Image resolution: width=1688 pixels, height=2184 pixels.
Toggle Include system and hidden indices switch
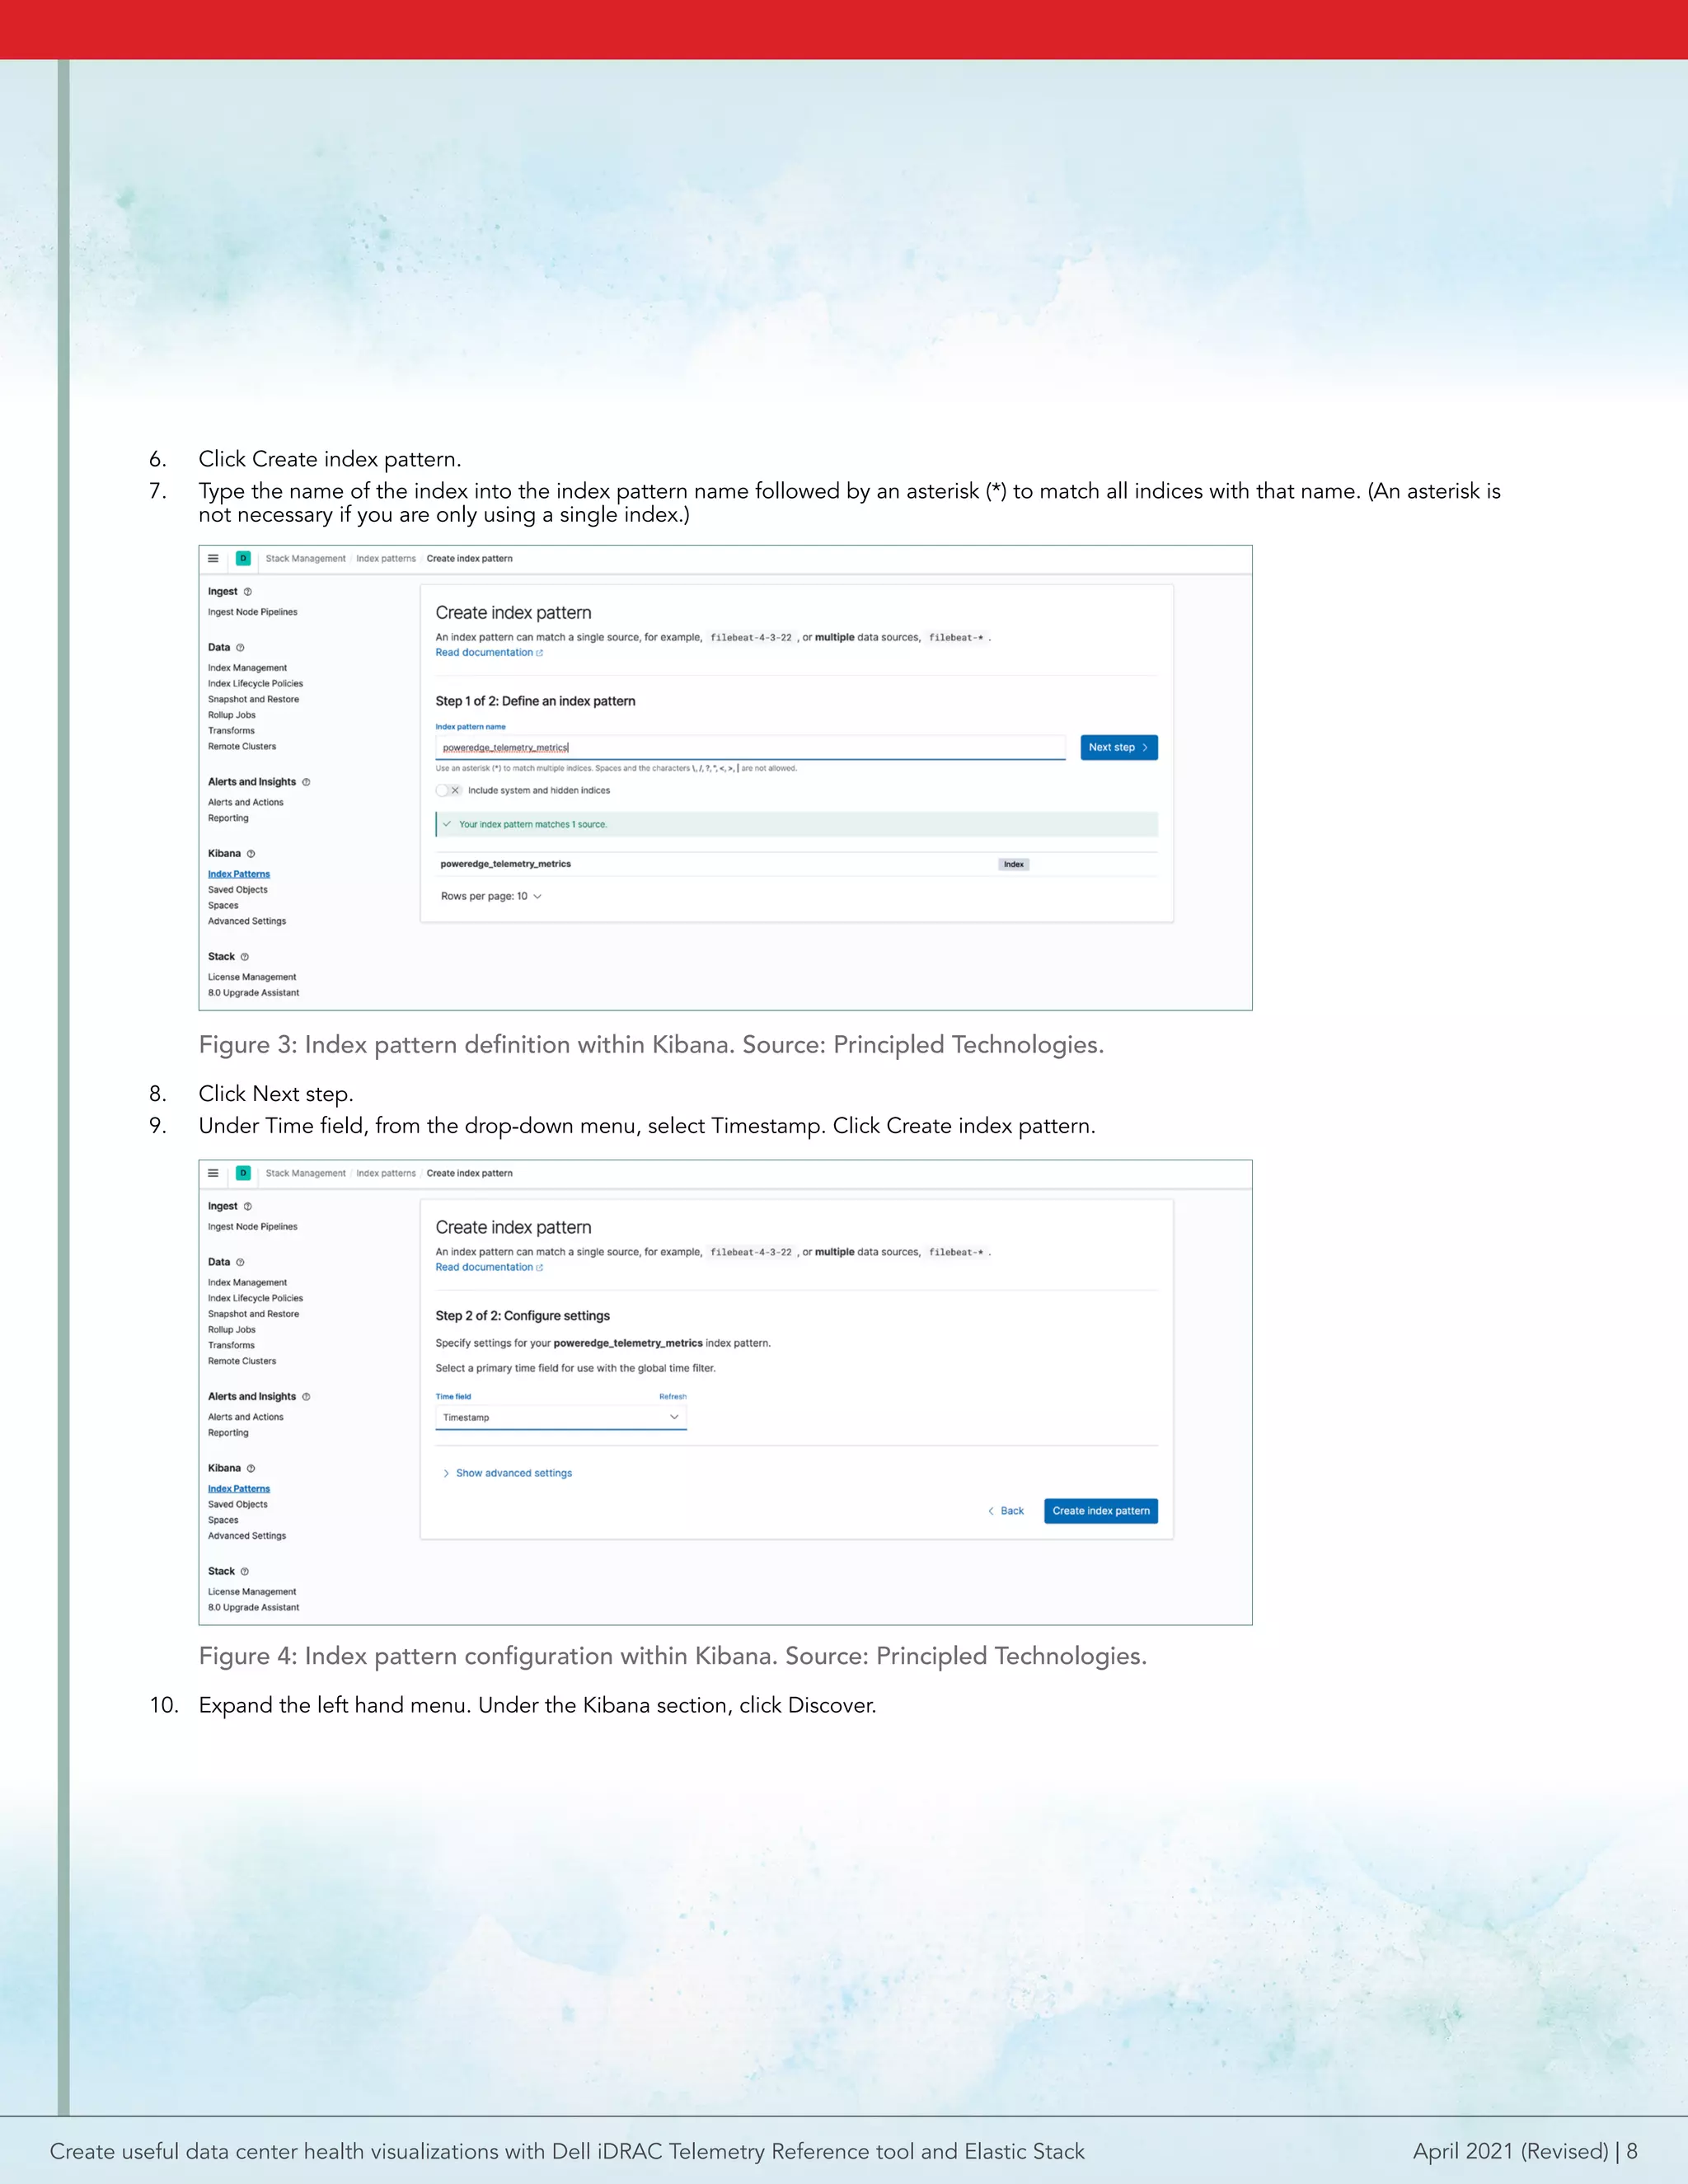[448, 790]
